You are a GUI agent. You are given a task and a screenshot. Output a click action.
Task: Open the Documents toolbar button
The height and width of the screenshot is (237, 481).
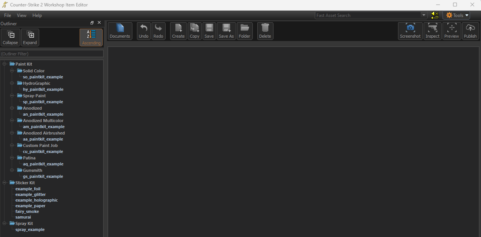(120, 31)
